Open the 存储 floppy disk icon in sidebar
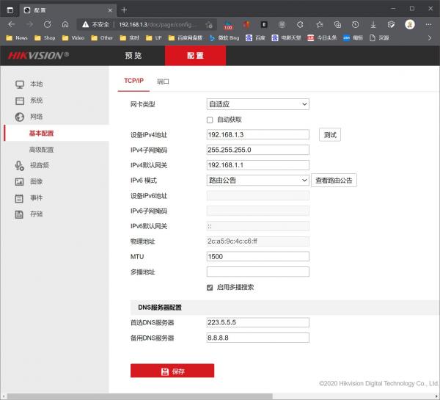The image size is (440, 400). tap(19, 214)
